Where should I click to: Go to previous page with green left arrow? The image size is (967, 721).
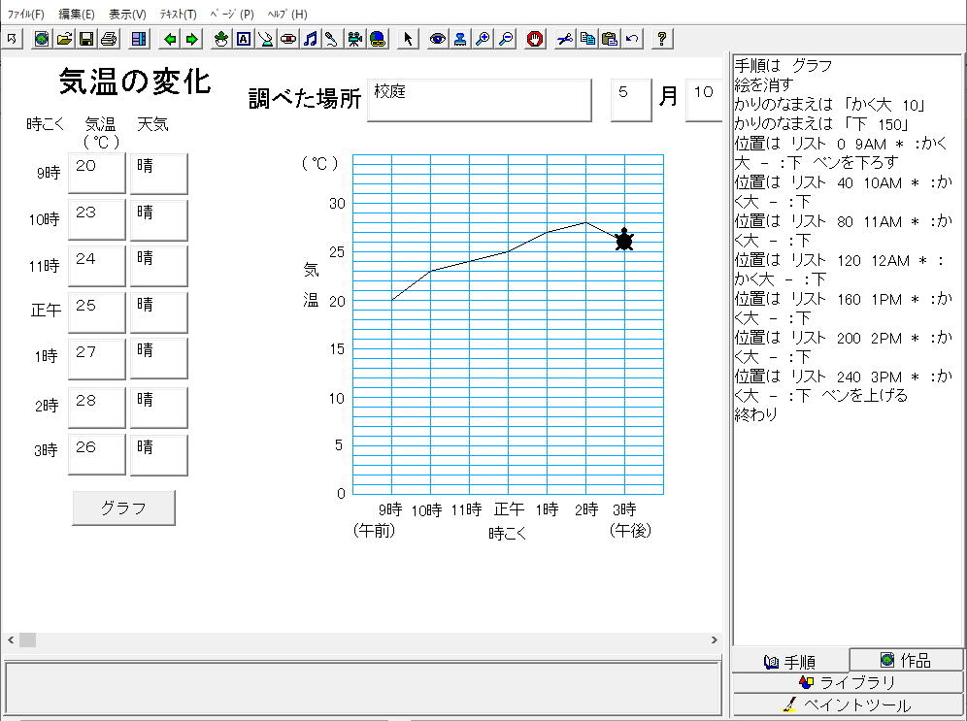(x=171, y=39)
